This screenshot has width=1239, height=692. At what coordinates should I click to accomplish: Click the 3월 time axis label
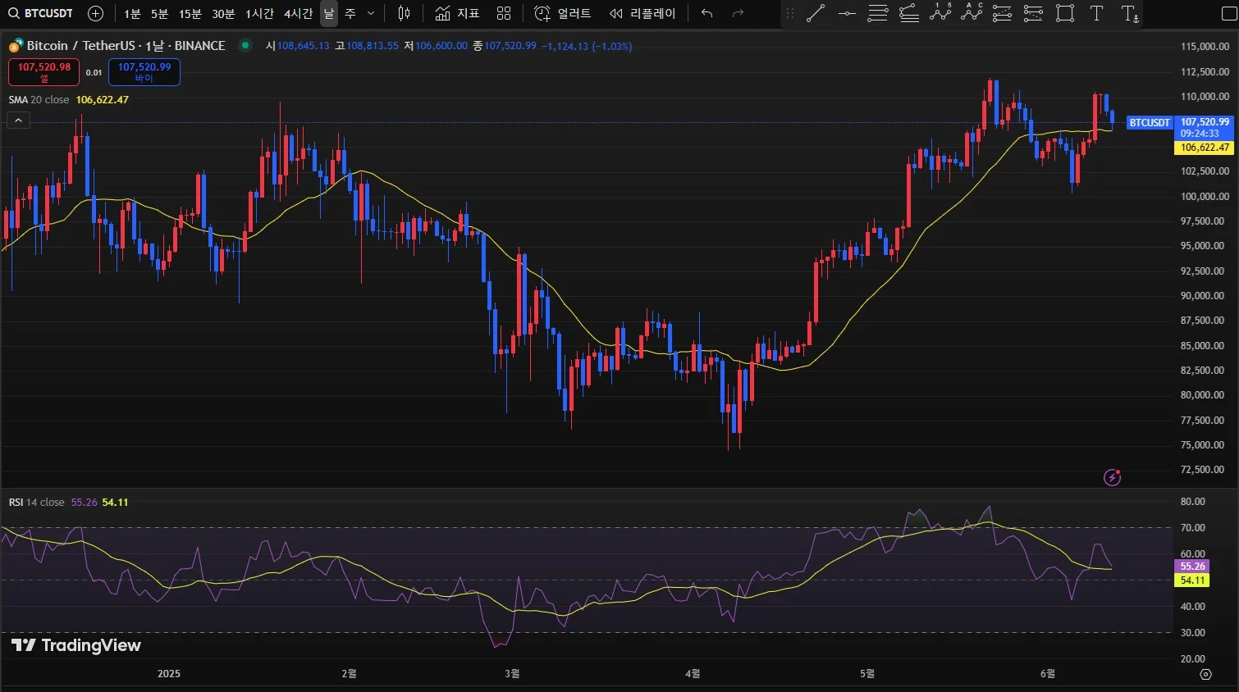[512, 674]
